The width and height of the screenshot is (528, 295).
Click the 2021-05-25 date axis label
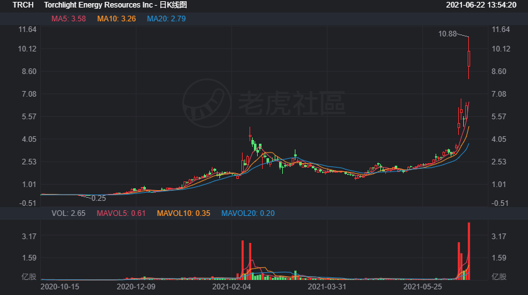click(x=422, y=287)
